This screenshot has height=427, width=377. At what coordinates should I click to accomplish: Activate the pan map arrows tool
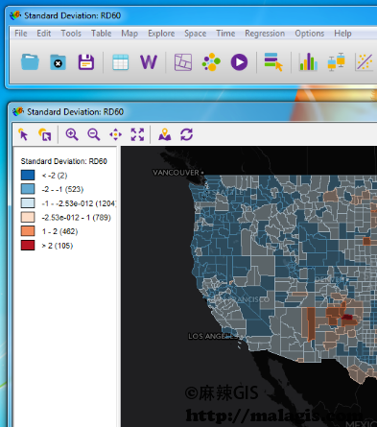click(115, 134)
